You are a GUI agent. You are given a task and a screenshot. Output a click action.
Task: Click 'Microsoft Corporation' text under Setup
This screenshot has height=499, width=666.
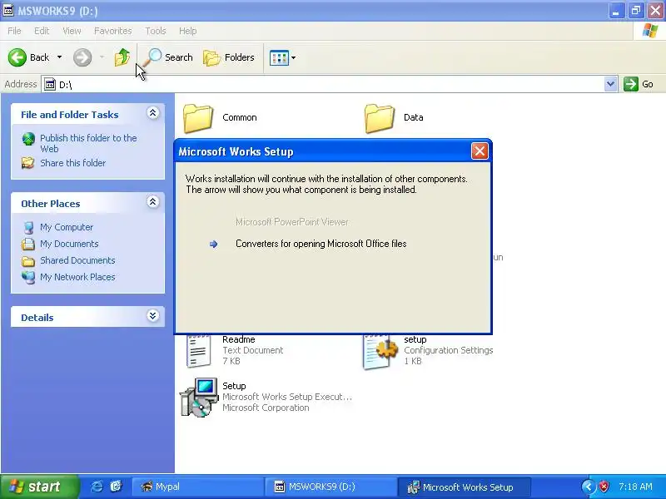tap(266, 408)
